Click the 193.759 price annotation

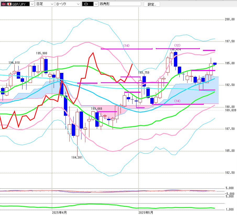(x=144, y=73)
